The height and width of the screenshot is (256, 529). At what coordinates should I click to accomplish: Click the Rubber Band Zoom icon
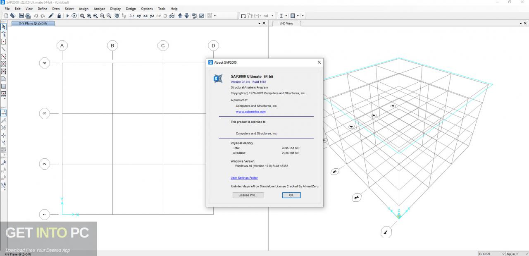pyautogui.click(x=82, y=16)
